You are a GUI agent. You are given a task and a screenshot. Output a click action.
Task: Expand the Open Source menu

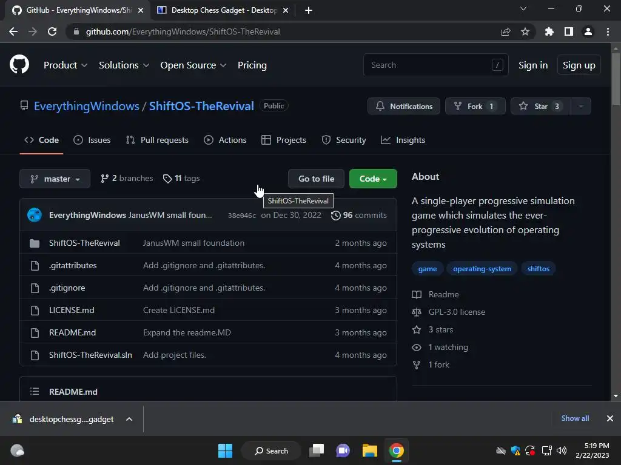pos(193,65)
